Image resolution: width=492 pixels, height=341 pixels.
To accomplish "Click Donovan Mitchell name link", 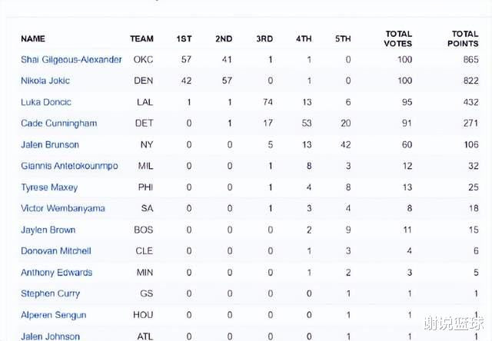I will pyautogui.click(x=56, y=251).
